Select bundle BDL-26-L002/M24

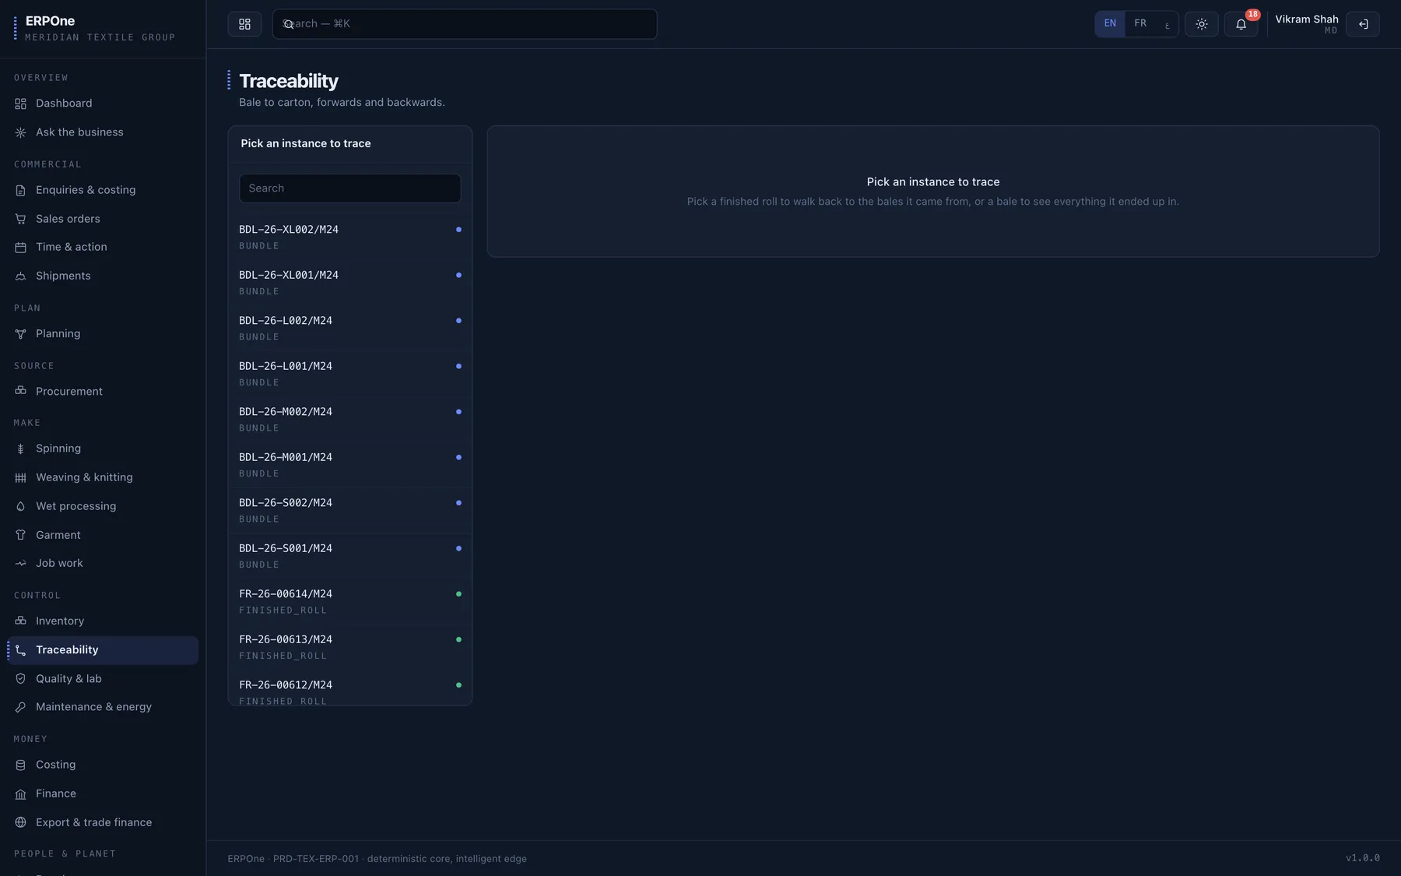pyautogui.click(x=349, y=328)
